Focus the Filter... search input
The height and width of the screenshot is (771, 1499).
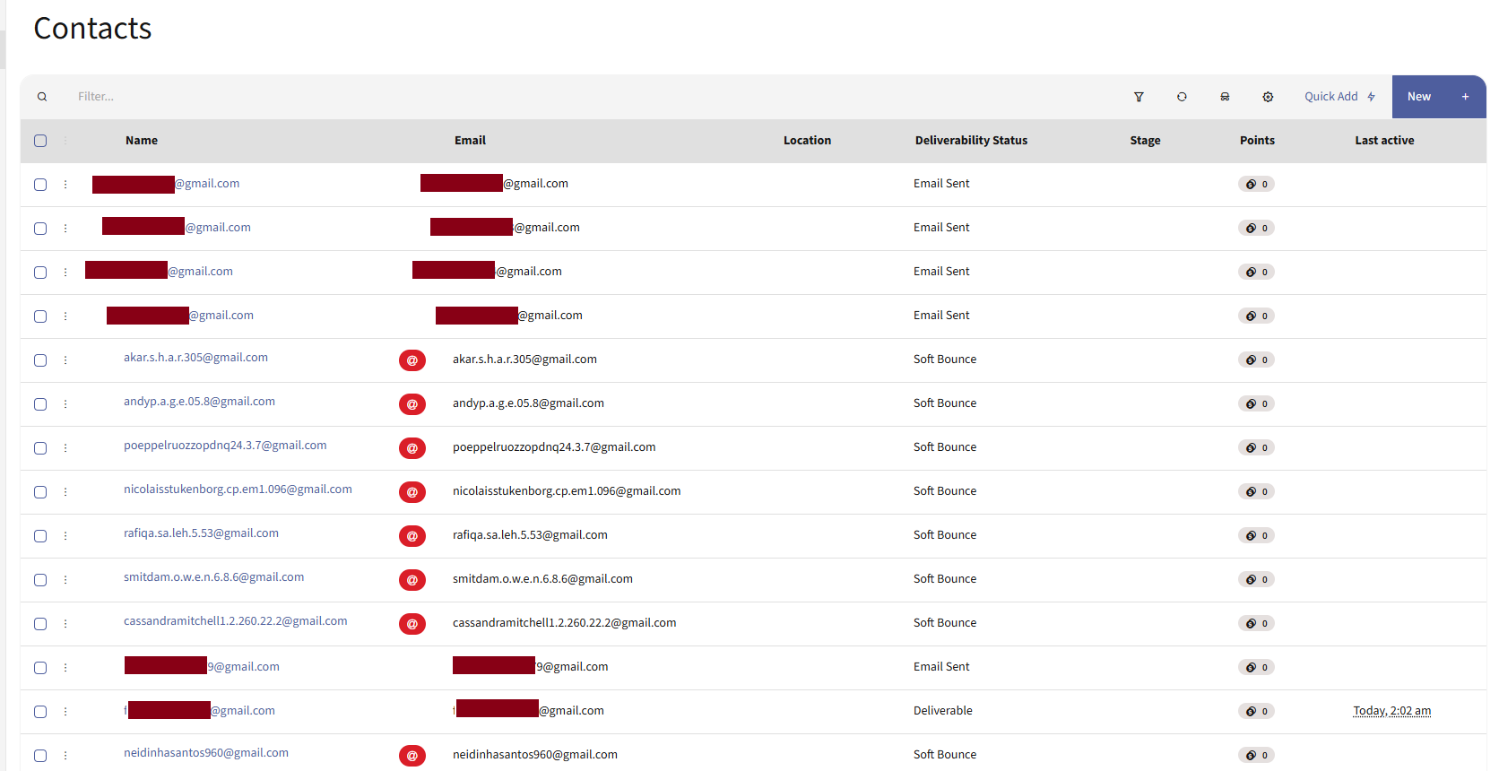click(592, 97)
